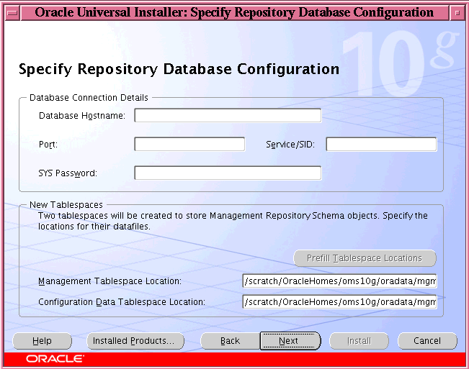
Task: Click the New Tablespaces group title
Action: pos(66,205)
